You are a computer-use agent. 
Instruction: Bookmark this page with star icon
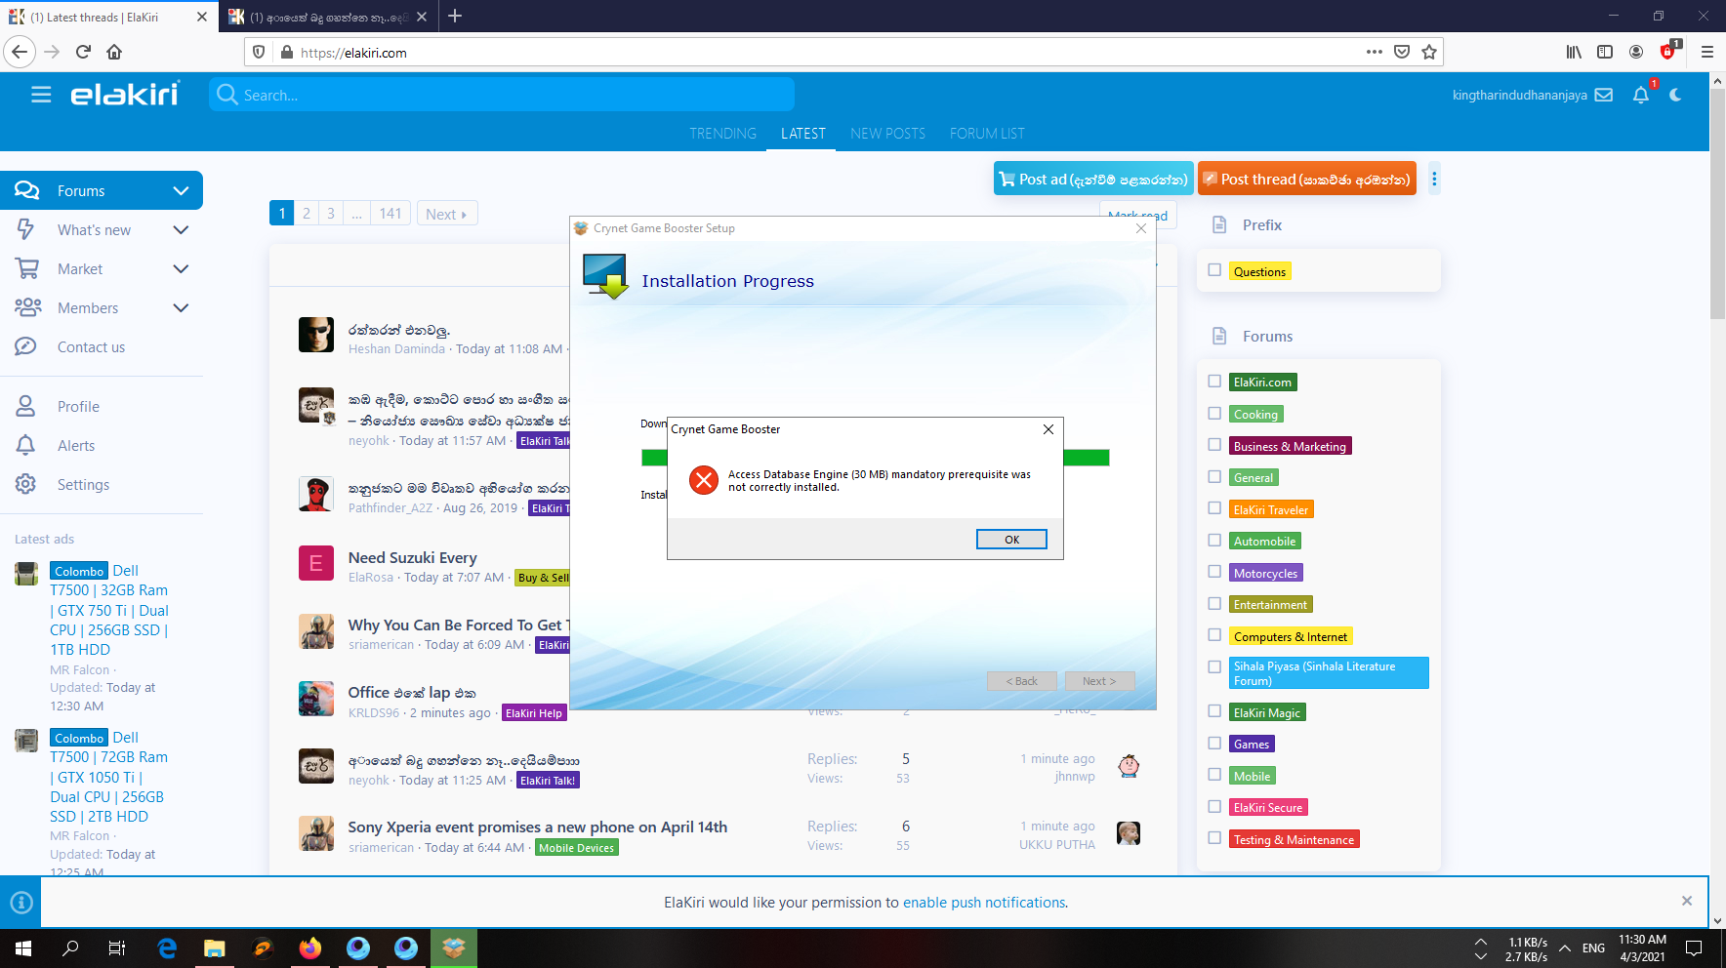(1429, 52)
